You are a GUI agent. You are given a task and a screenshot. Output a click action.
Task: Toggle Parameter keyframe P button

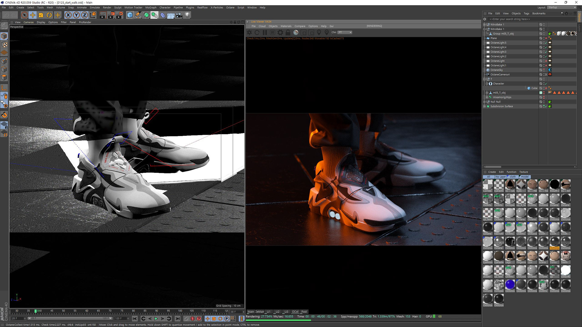click(x=226, y=319)
